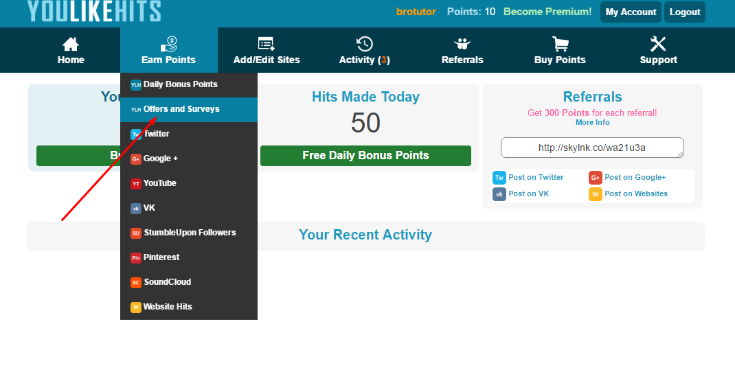This screenshot has width=735, height=385.
Task: Click the More Info link
Action: pyautogui.click(x=593, y=122)
